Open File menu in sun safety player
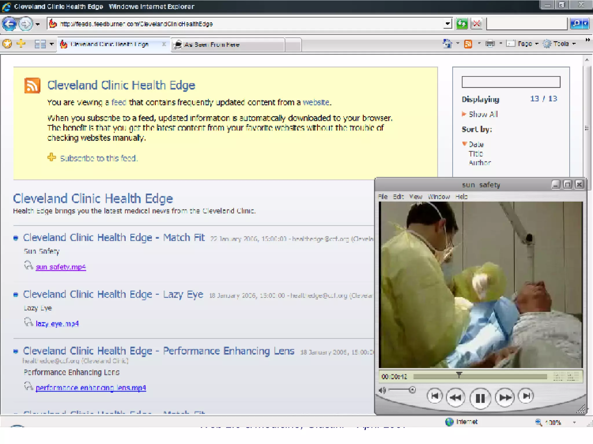The image size is (593, 444). pos(382,197)
